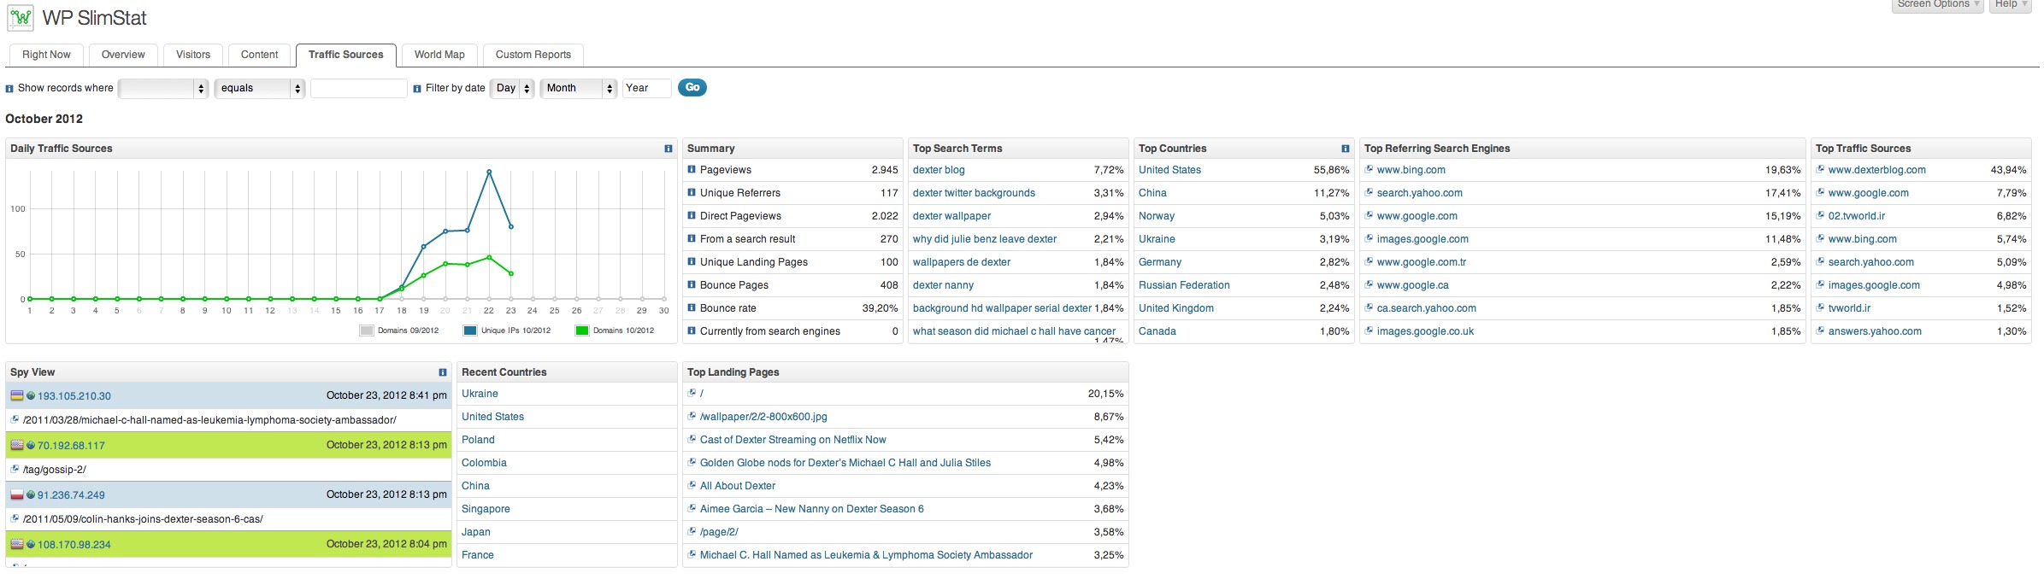Open info icon on Top Countries panel
The height and width of the screenshot is (585, 2044).
[1346, 149]
